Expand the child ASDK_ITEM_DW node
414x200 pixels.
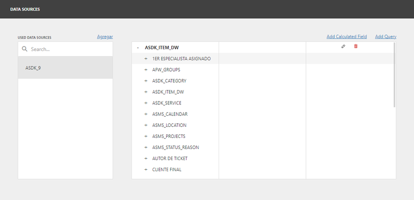pos(146,92)
